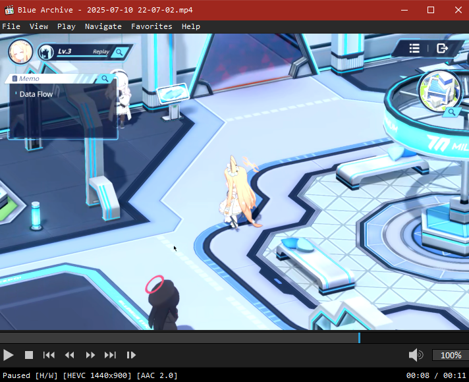Viewport: 469px width, 382px height.
Task: Click the Paused status text
Action: point(16,375)
